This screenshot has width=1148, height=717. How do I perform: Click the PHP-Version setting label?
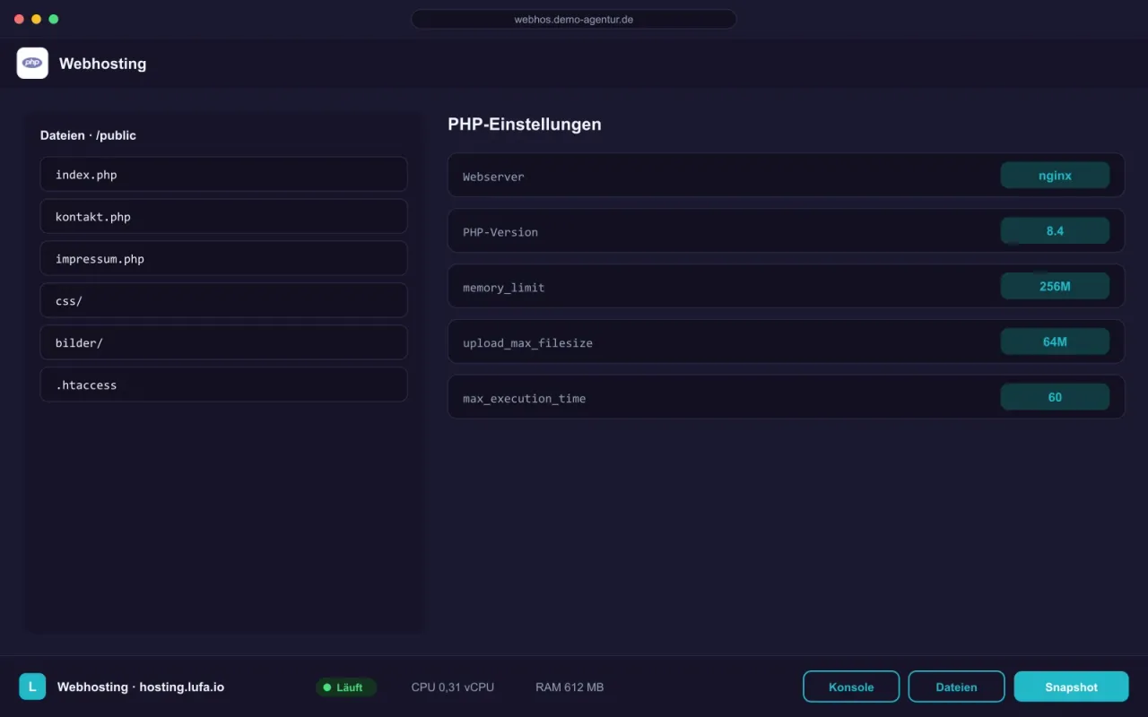click(x=500, y=232)
